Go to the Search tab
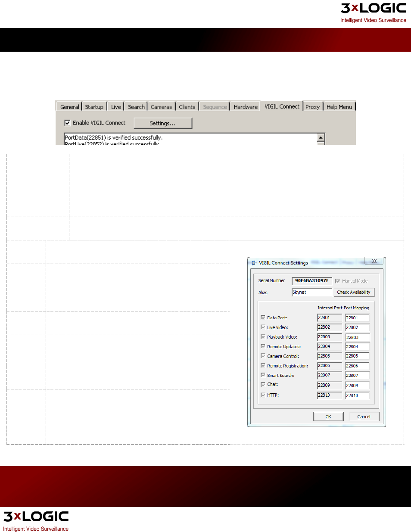This screenshot has height=532, width=411. 136,107
